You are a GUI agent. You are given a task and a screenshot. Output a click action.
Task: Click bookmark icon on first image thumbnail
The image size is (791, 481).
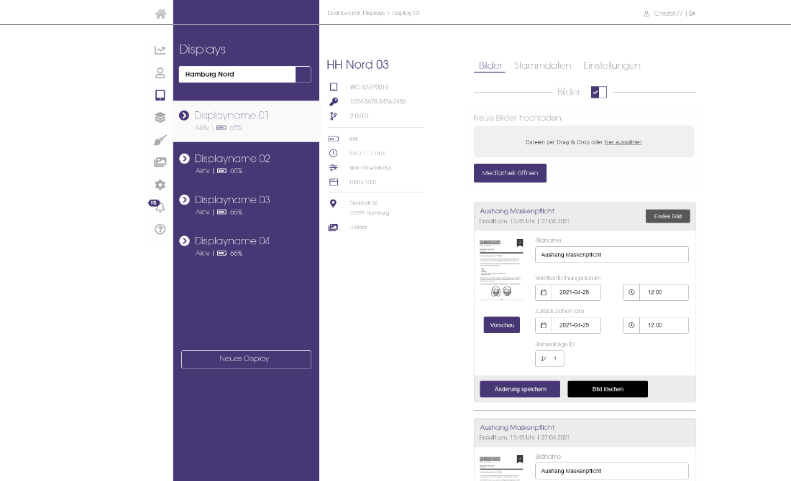click(x=520, y=243)
